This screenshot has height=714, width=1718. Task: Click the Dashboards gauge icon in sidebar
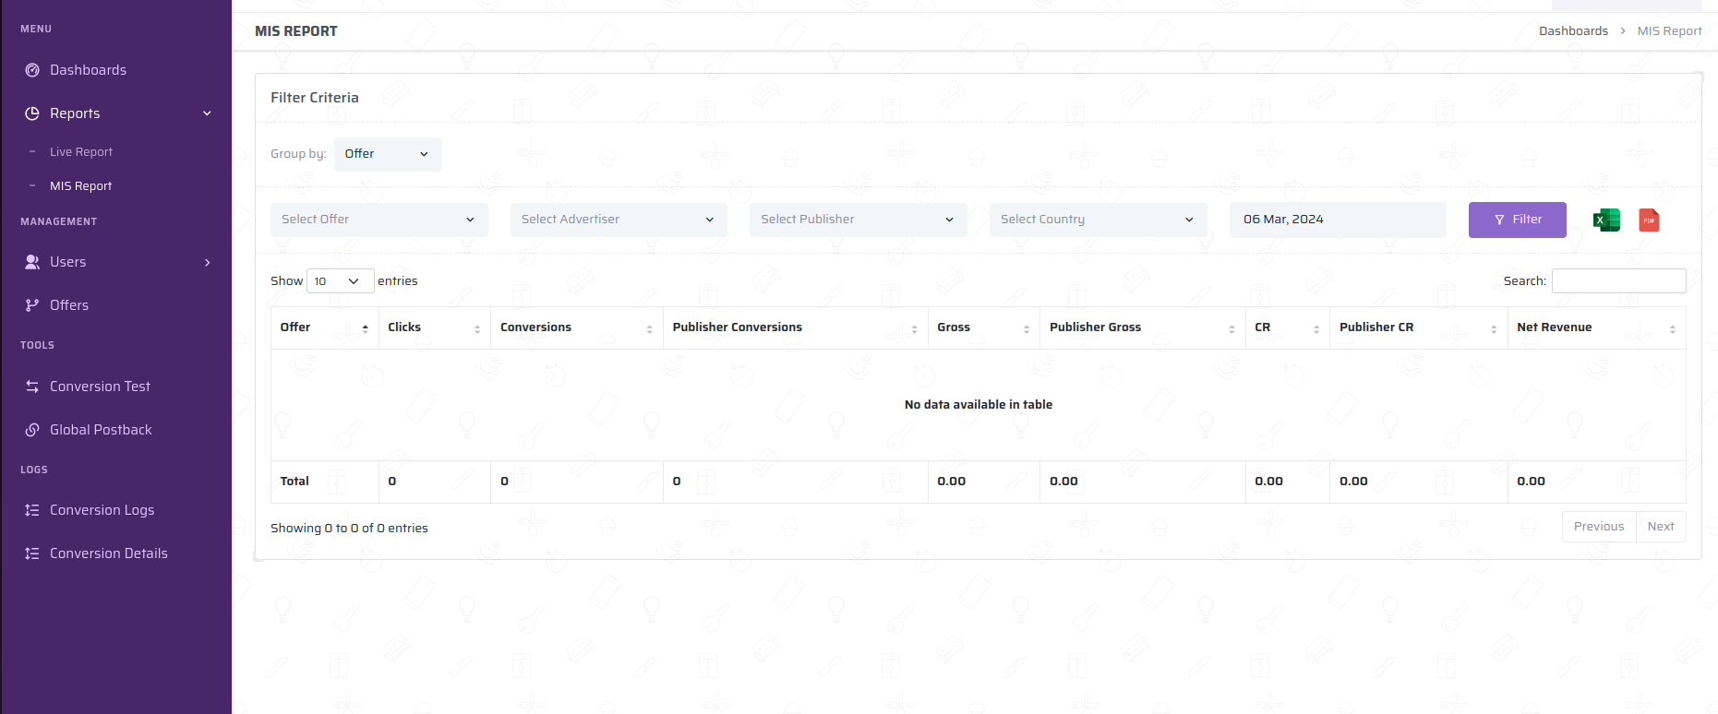click(x=32, y=70)
